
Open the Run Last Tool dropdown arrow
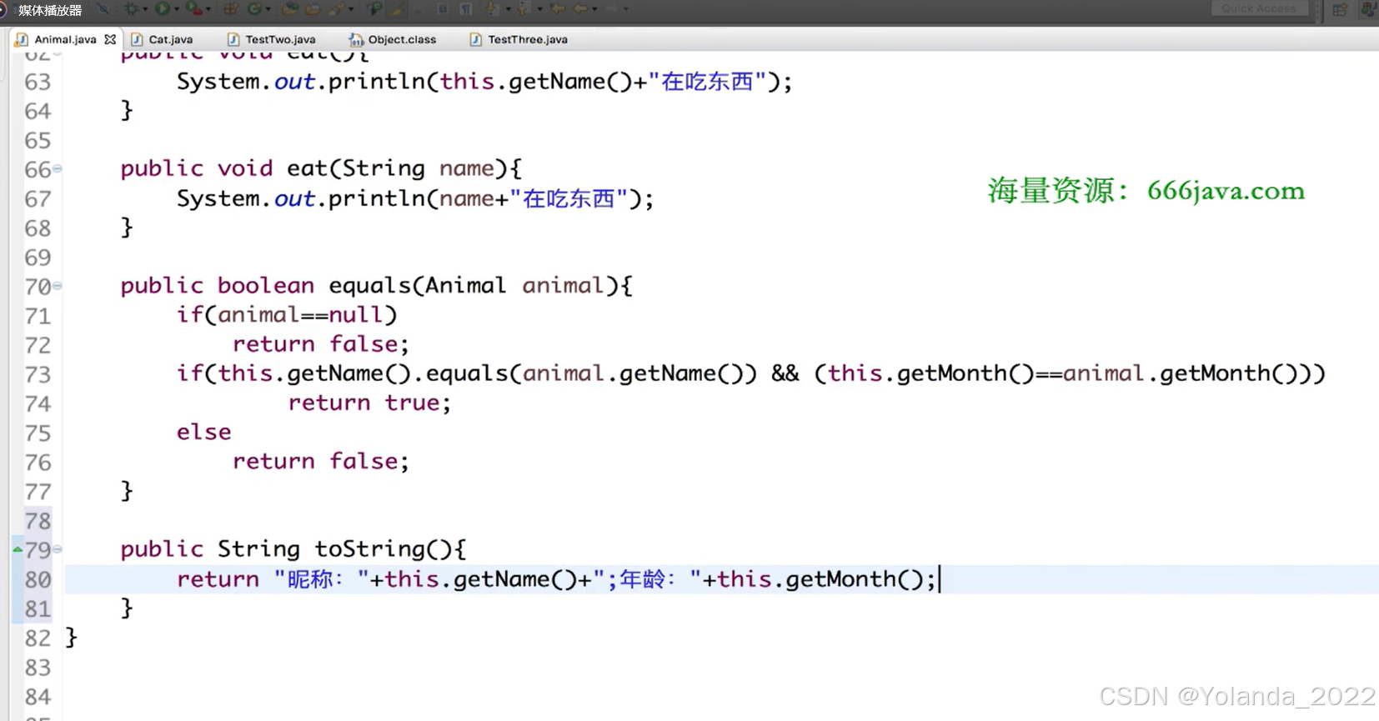(208, 9)
